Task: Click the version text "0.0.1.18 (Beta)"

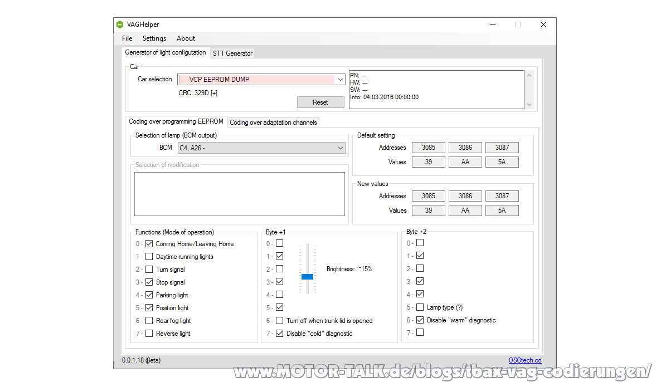Action: tap(141, 360)
